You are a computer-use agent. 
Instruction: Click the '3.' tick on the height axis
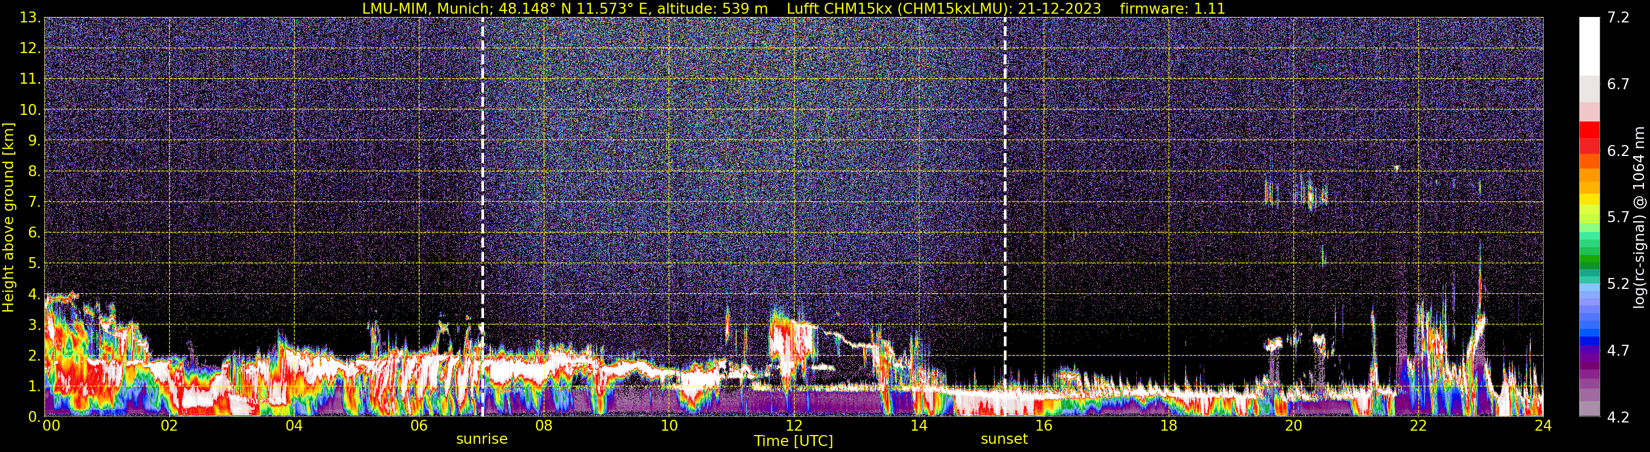tap(34, 324)
